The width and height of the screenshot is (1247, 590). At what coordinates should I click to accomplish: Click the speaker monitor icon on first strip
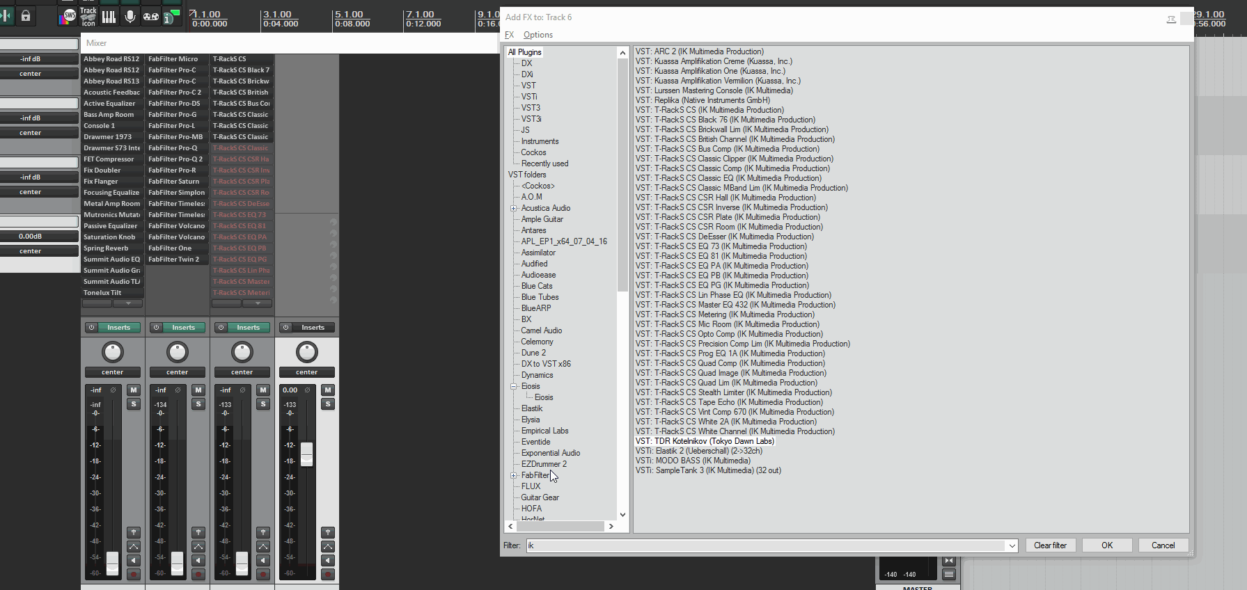[x=134, y=560]
